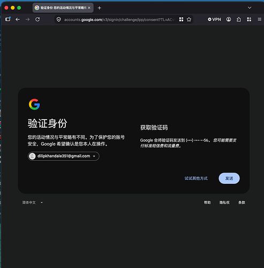
Task: Click the Google logo on the card
Action: (34, 104)
